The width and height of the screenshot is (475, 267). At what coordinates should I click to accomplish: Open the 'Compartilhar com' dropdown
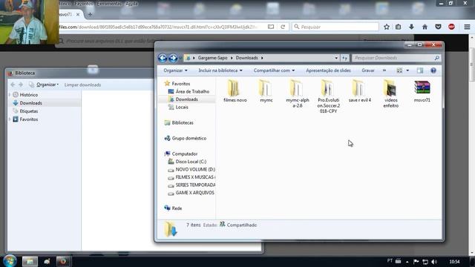pos(274,70)
